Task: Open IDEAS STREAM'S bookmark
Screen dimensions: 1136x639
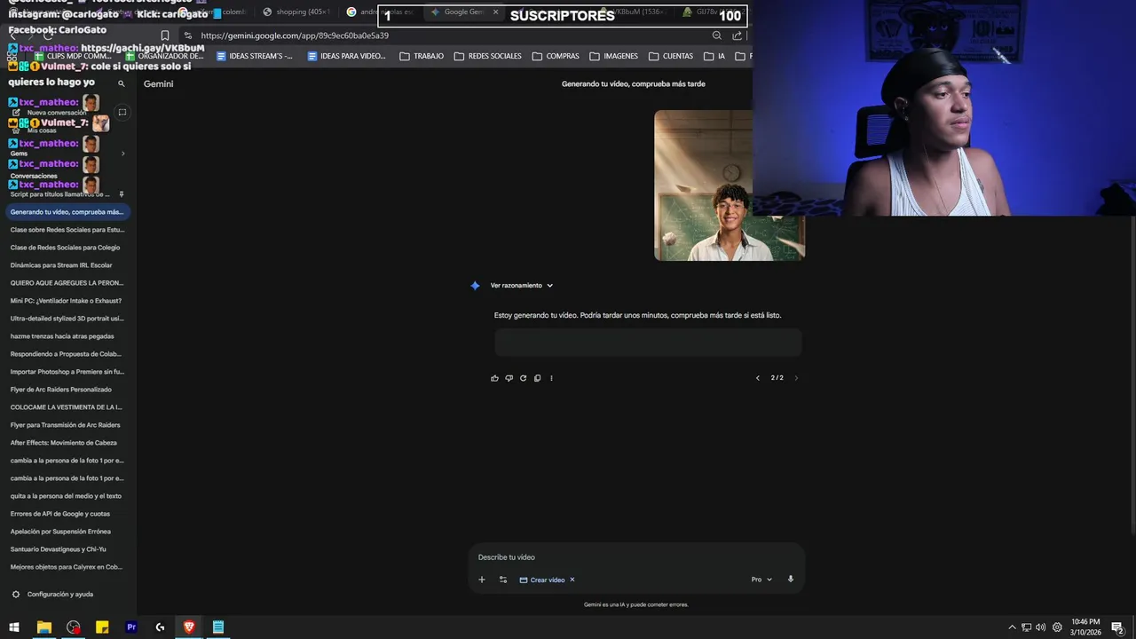Action: point(254,56)
